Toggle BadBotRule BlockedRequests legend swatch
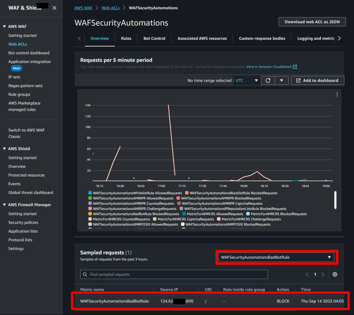The height and width of the screenshot is (315, 354). coord(90,214)
